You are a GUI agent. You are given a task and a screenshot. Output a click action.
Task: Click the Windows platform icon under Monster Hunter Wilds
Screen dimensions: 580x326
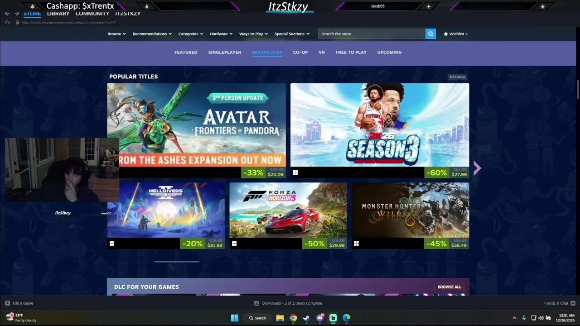tap(357, 244)
